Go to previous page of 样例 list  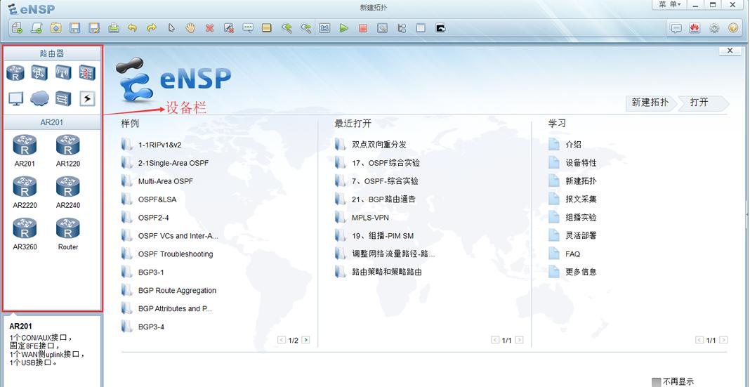pyautogui.click(x=282, y=340)
